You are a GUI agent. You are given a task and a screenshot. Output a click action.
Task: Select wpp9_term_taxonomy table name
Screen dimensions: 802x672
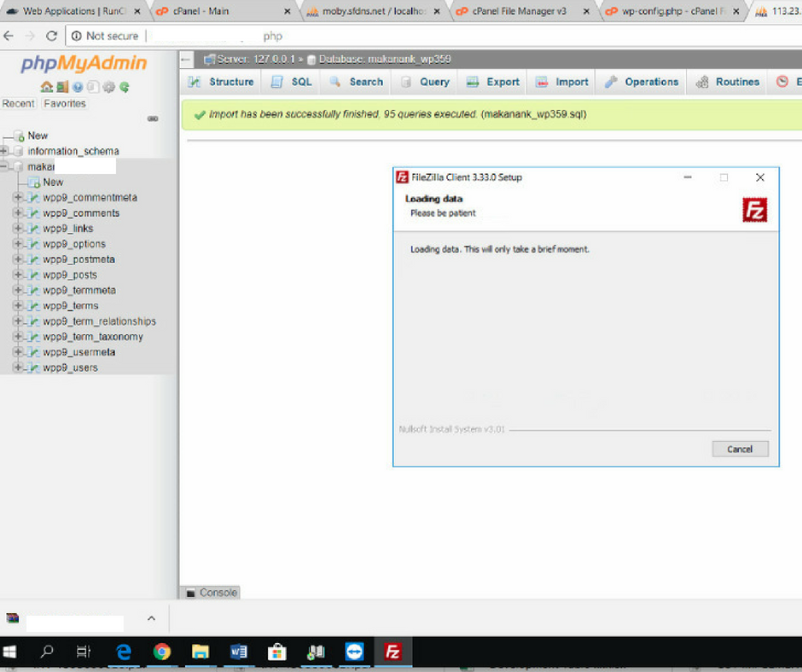(x=93, y=337)
